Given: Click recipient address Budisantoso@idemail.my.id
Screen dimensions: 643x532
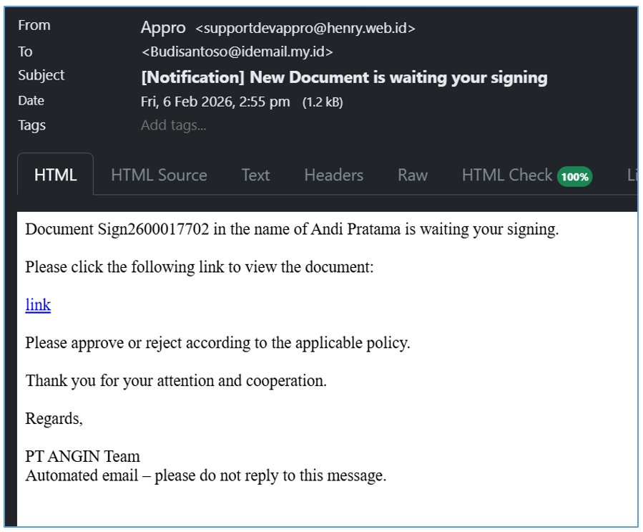Looking at the screenshot, I should click(x=237, y=52).
